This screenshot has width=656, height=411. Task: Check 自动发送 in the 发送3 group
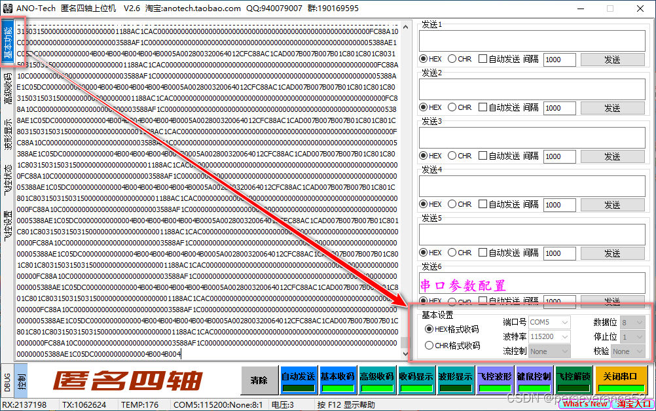[x=499, y=156]
